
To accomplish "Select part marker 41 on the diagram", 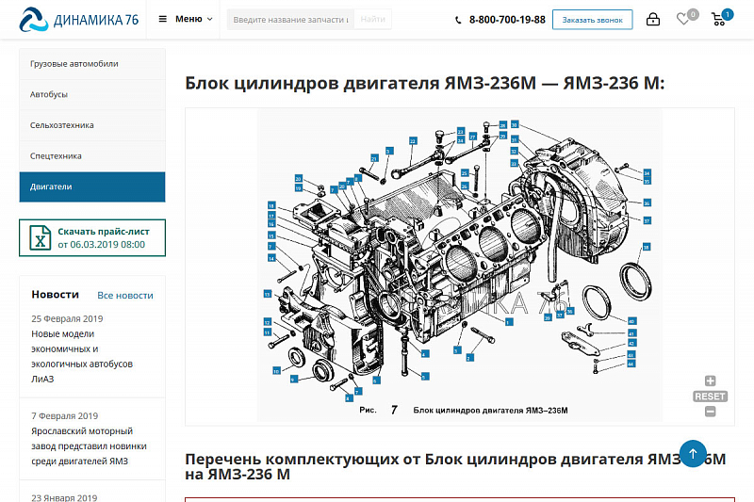I will (x=631, y=332).
